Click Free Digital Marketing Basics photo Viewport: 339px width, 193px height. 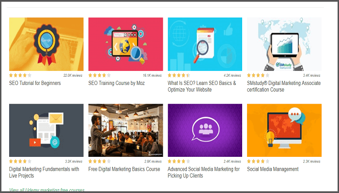(125, 130)
